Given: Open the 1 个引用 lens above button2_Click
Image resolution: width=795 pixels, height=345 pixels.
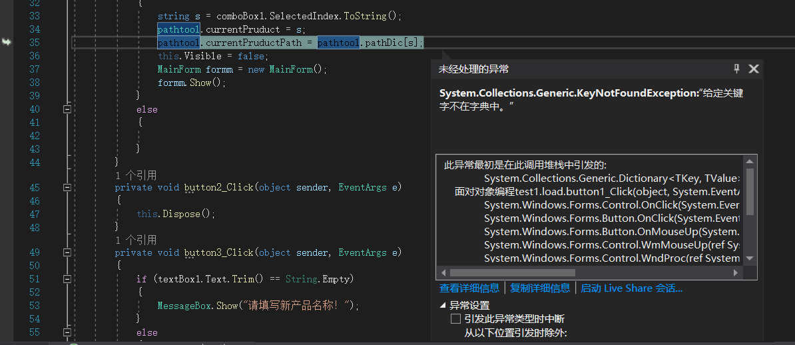Looking at the screenshot, I should 135,175.
